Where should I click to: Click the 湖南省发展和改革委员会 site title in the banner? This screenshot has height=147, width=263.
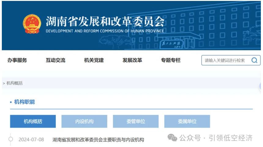coord(105,21)
